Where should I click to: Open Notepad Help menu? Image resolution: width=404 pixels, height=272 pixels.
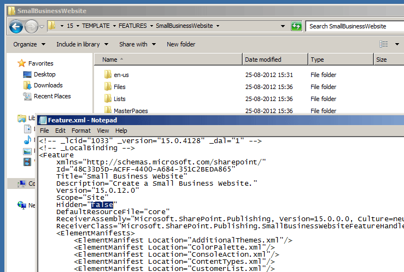(121, 131)
